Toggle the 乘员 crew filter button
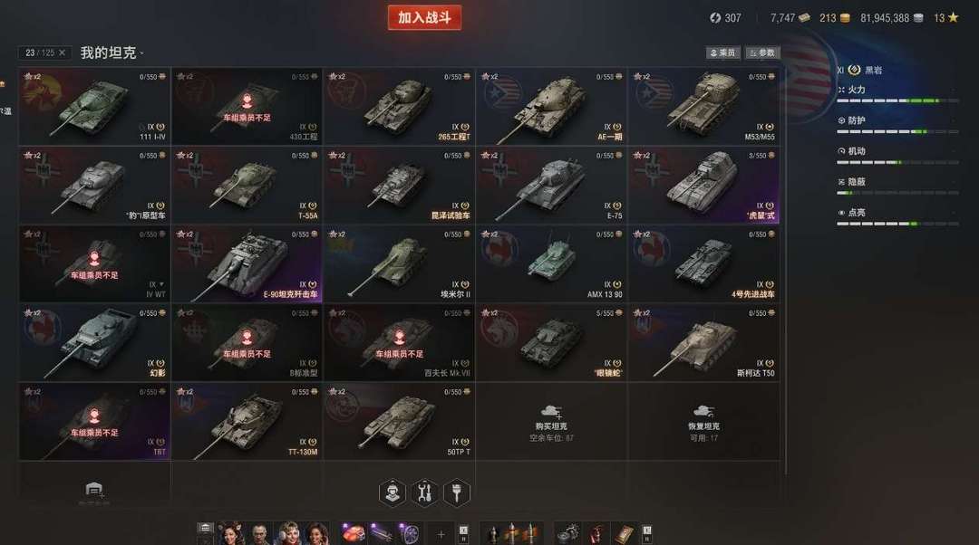The image size is (979, 545). click(x=723, y=53)
